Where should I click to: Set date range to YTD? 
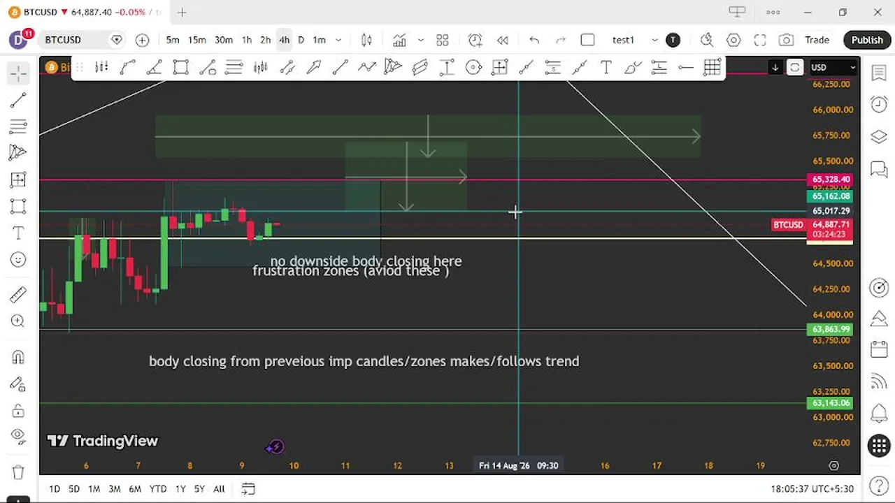(x=158, y=489)
